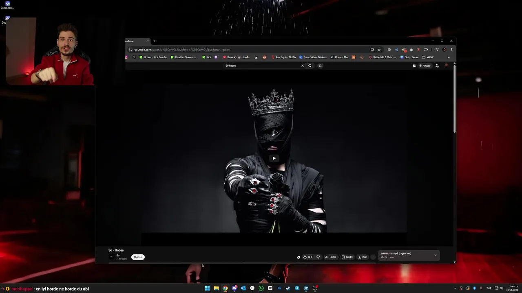Show more bookmarks with the chevron
The width and height of the screenshot is (522, 293).
coord(449,57)
